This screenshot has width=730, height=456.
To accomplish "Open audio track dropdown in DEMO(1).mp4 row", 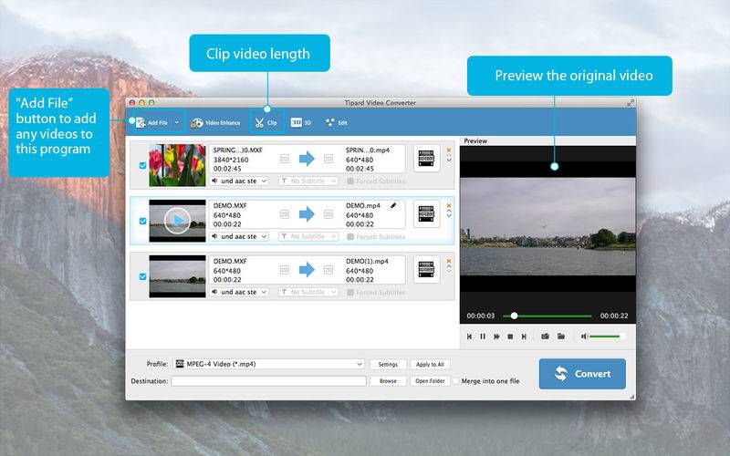I will (239, 292).
